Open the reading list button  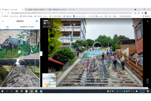146,16
